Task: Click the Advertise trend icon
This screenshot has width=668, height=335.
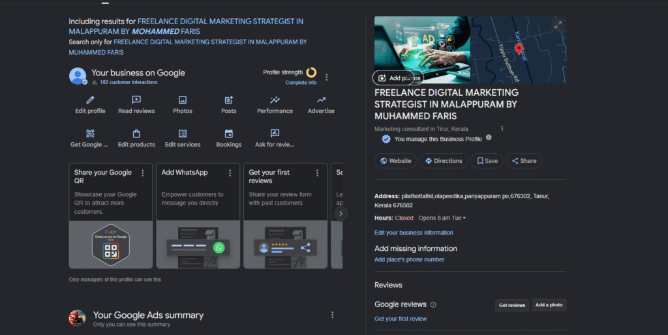Action: coord(321,100)
